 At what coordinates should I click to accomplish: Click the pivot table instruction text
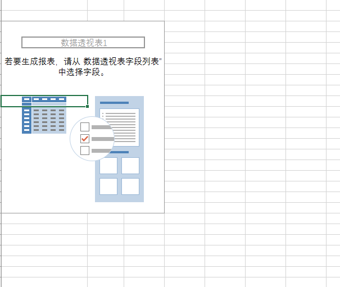tap(83, 66)
